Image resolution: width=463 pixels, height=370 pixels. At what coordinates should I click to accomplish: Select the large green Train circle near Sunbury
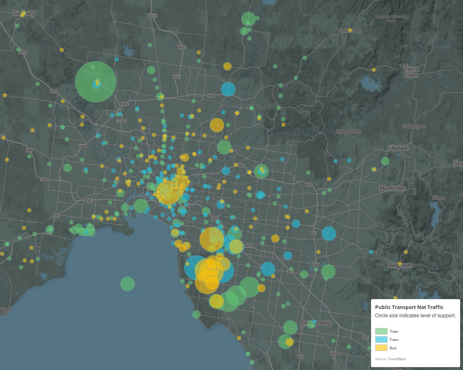click(96, 82)
